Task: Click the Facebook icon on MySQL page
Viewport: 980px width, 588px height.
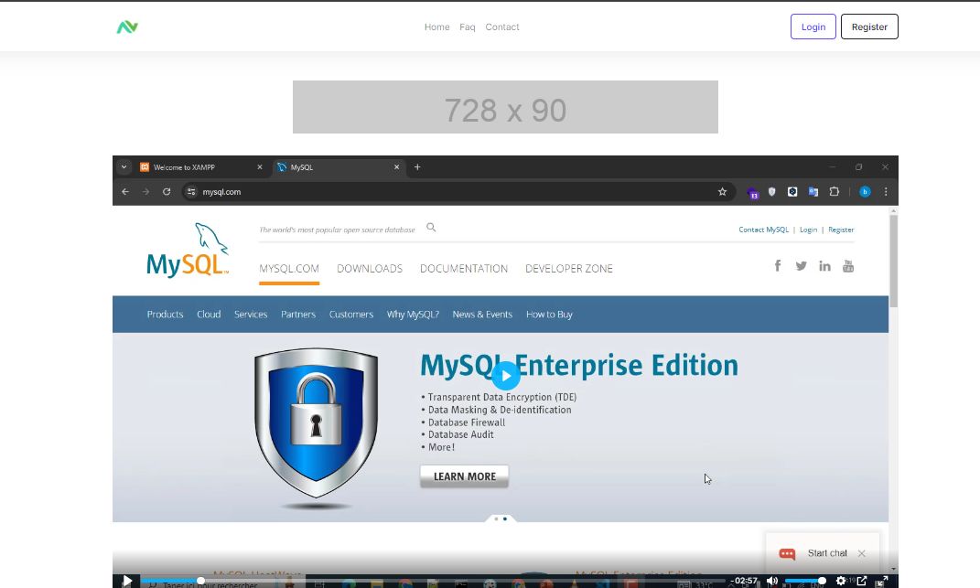Action: [778, 265]
